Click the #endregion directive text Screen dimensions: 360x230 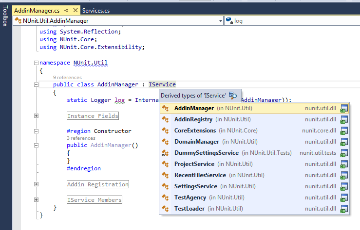tap(84, 168)
